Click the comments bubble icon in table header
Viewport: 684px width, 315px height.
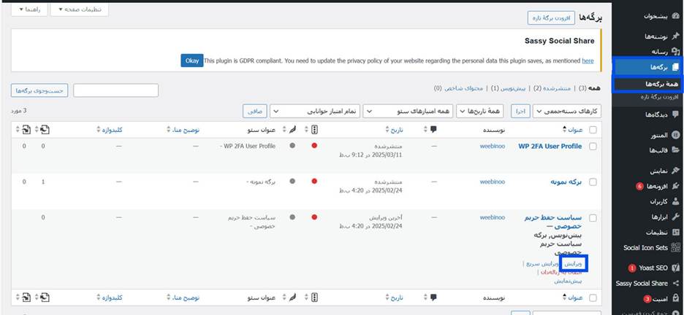click(433, 129)
